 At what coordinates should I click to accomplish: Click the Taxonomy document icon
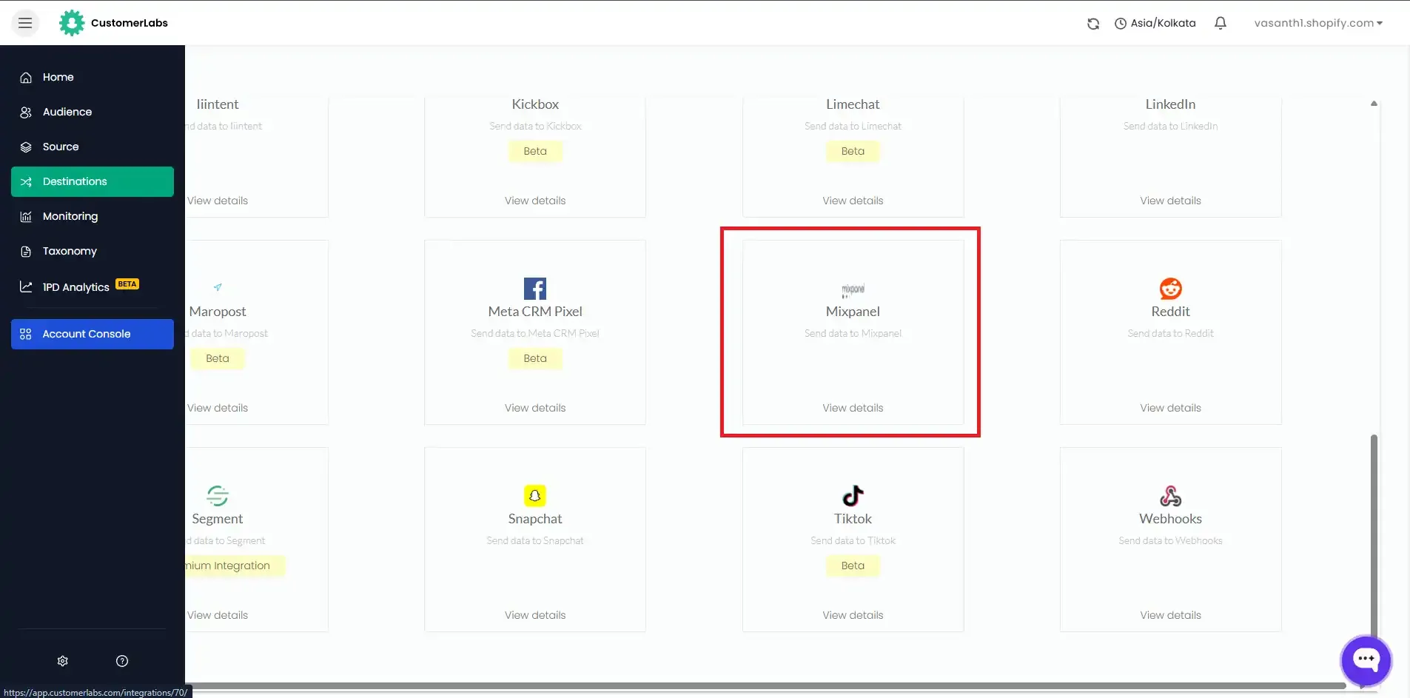pyautogui.click(x=26, y=251)
